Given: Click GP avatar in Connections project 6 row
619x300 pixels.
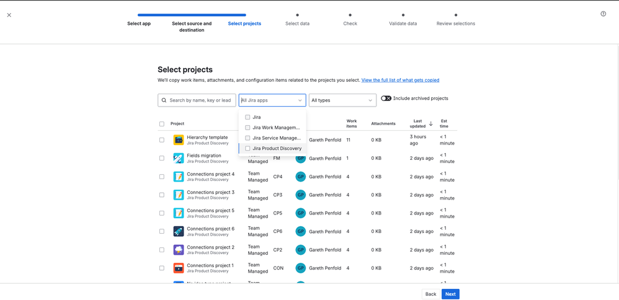Looking at the screenshot, I should click(301, 231).
